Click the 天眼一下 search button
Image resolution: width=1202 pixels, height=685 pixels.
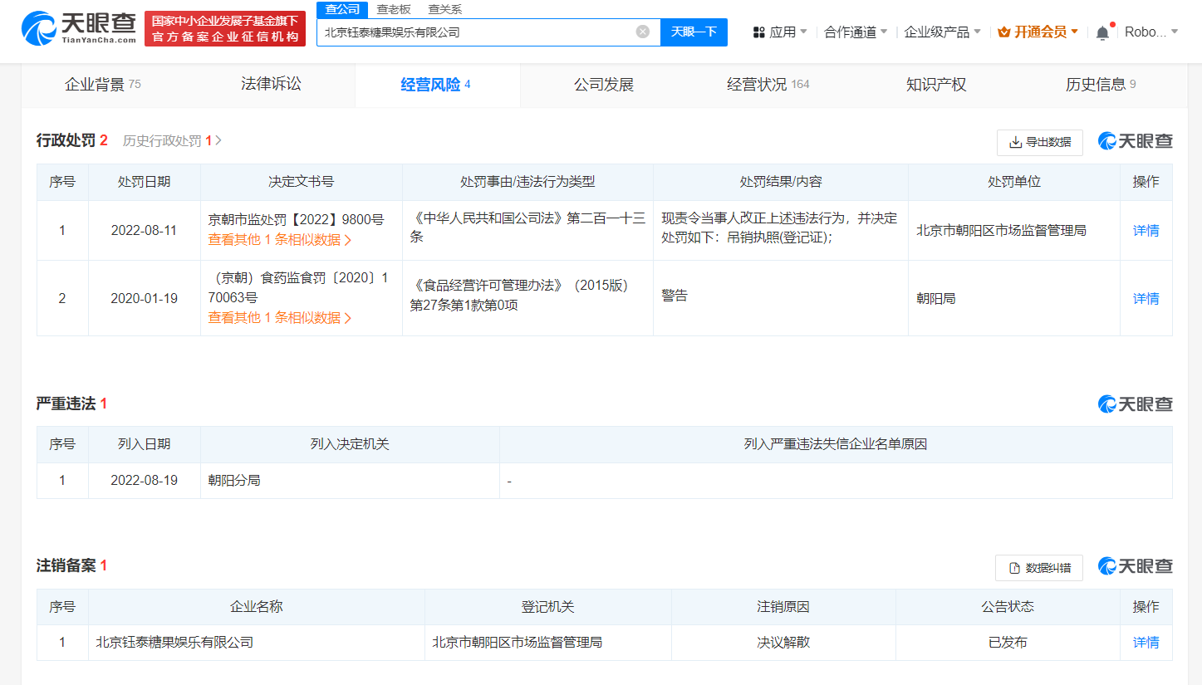pos(694,31)
